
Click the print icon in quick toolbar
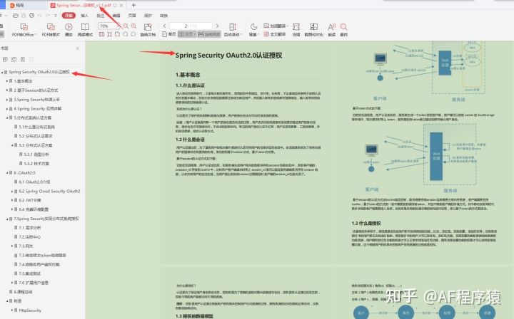pyautogui.click(x=31, y=16)
